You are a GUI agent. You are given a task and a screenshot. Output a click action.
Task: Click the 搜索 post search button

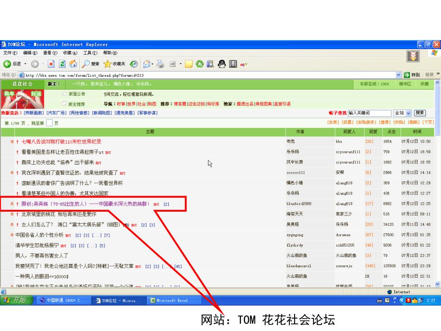[419, 113]
